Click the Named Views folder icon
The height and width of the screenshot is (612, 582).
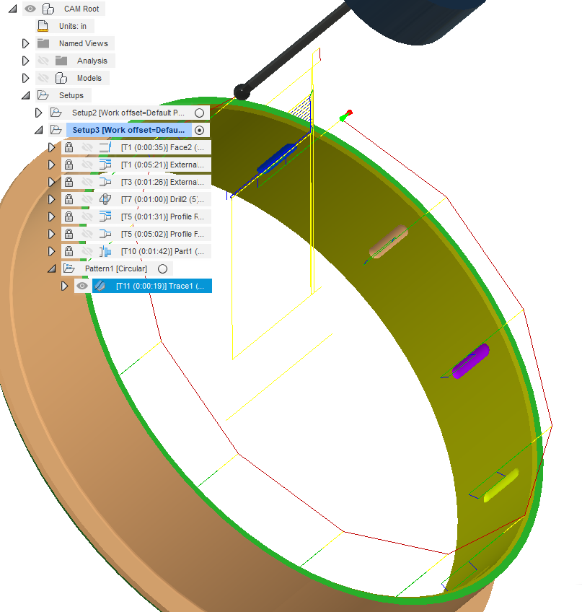point(45,43)
